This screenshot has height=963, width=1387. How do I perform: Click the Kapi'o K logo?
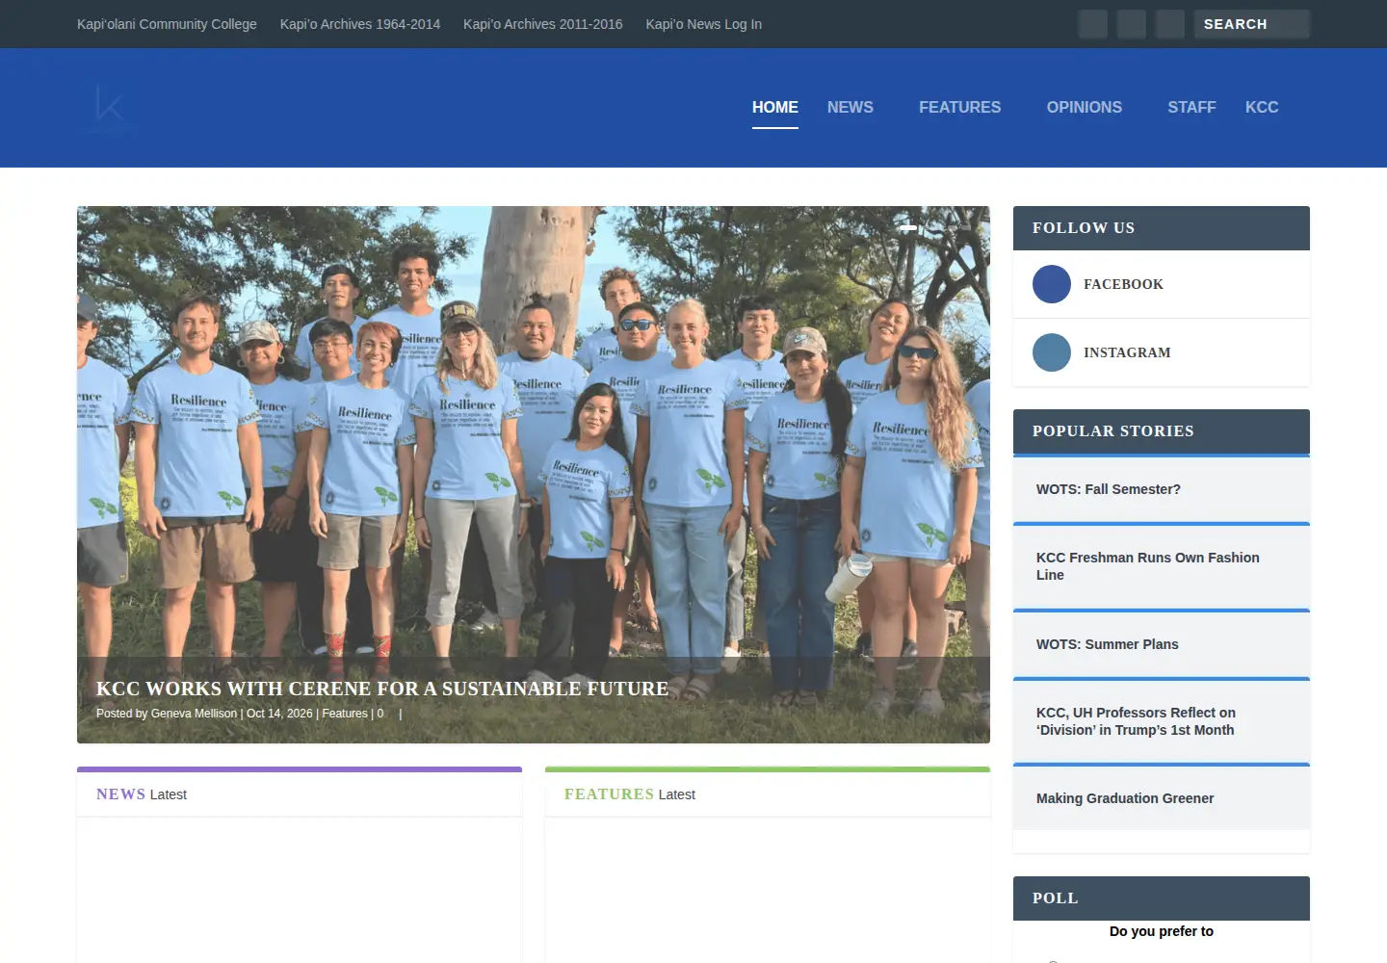point(108,108)
